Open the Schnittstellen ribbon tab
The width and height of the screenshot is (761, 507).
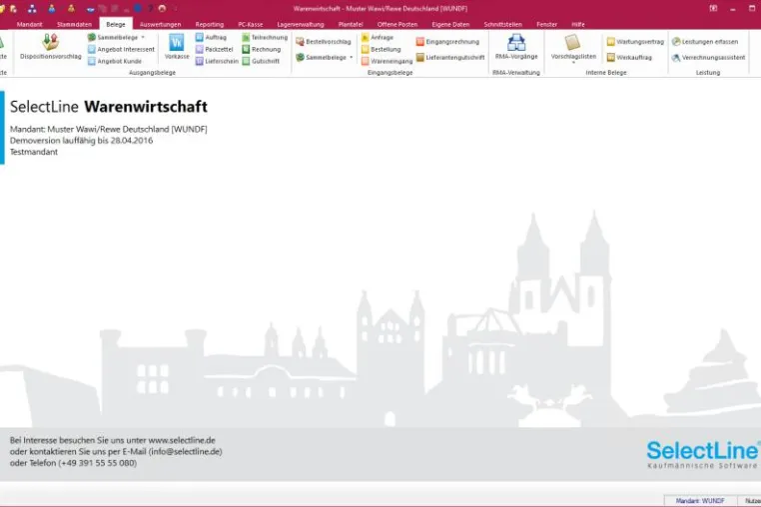click(x=502, y=24)
